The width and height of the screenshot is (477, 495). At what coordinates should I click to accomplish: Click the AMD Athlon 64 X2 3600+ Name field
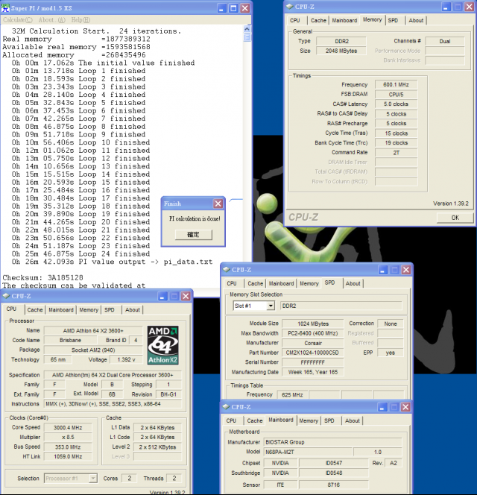pos(93,330)
